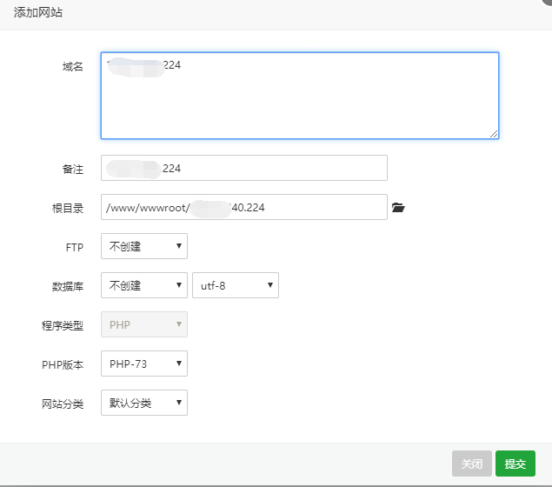Viewport: 552px width, 487px height.
Task: Expand the FTP 不创建 dropdown
Action: [144, 247]
